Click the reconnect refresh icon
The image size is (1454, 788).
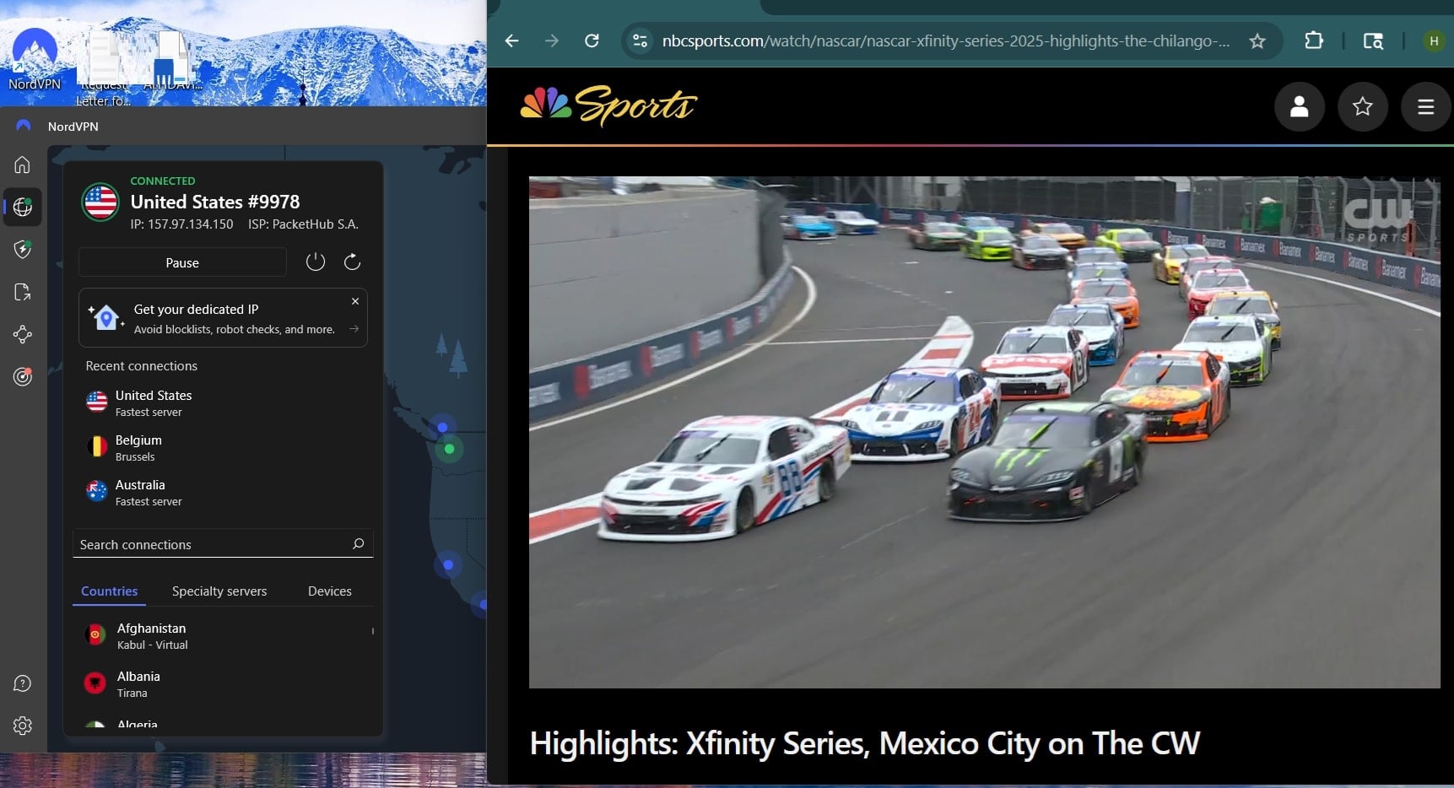tap(353, 262)
